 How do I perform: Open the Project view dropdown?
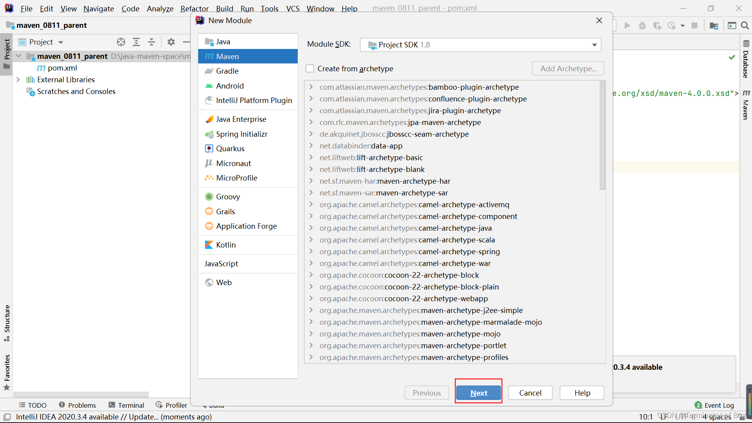pos(41,42)
